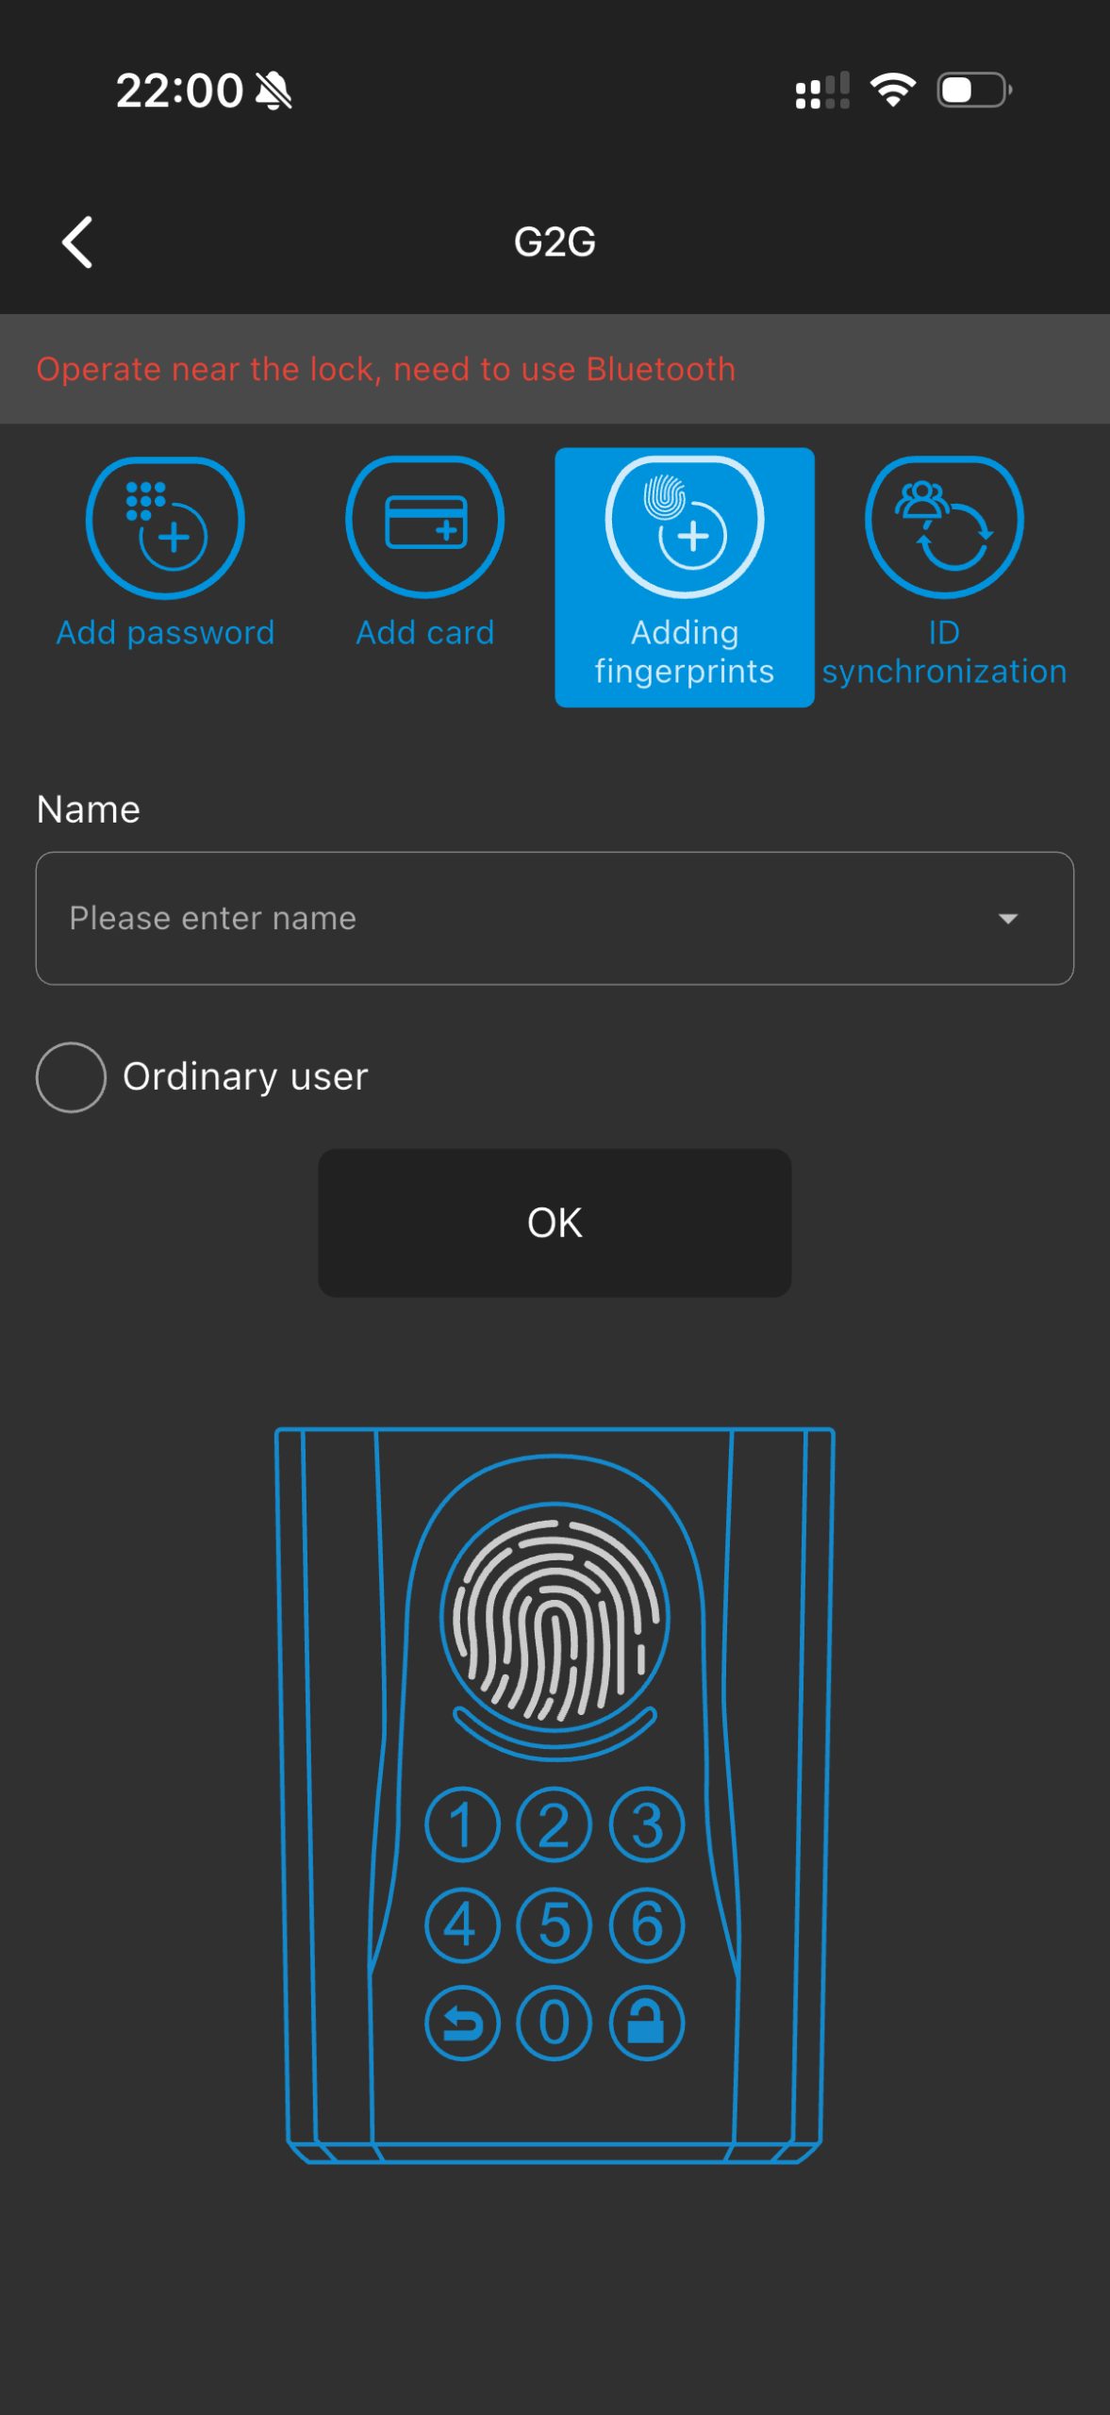Tap the number 0 key on lock image
1110x2415 pixels.
555,2022
